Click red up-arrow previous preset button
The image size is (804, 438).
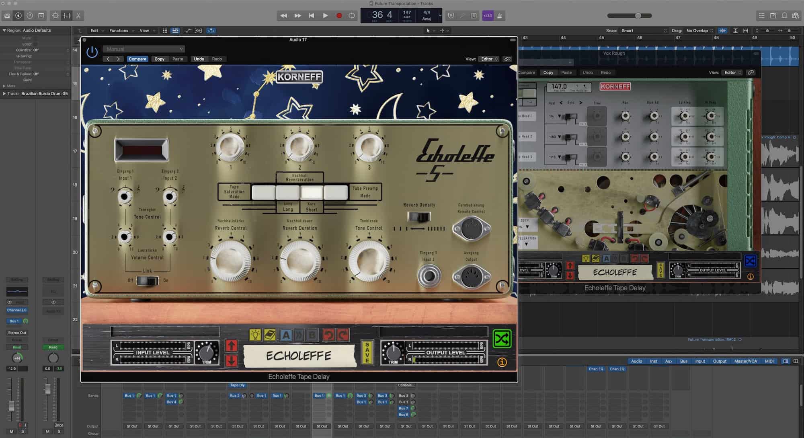click(231, 345)
